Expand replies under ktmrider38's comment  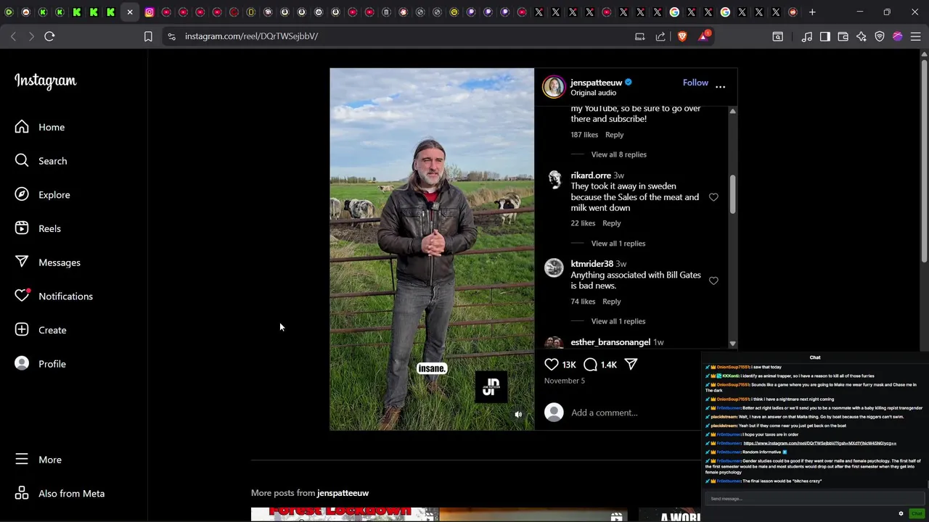coord(618,321)
